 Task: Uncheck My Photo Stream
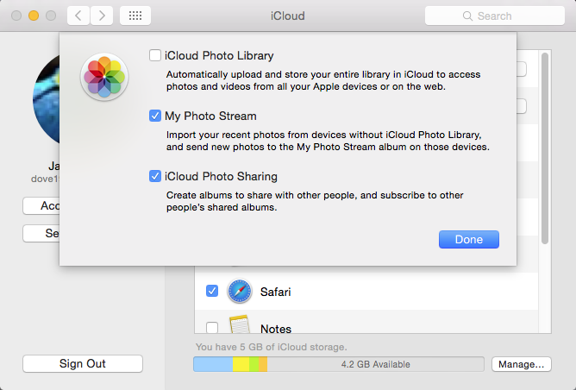click(x=155, y=116)
